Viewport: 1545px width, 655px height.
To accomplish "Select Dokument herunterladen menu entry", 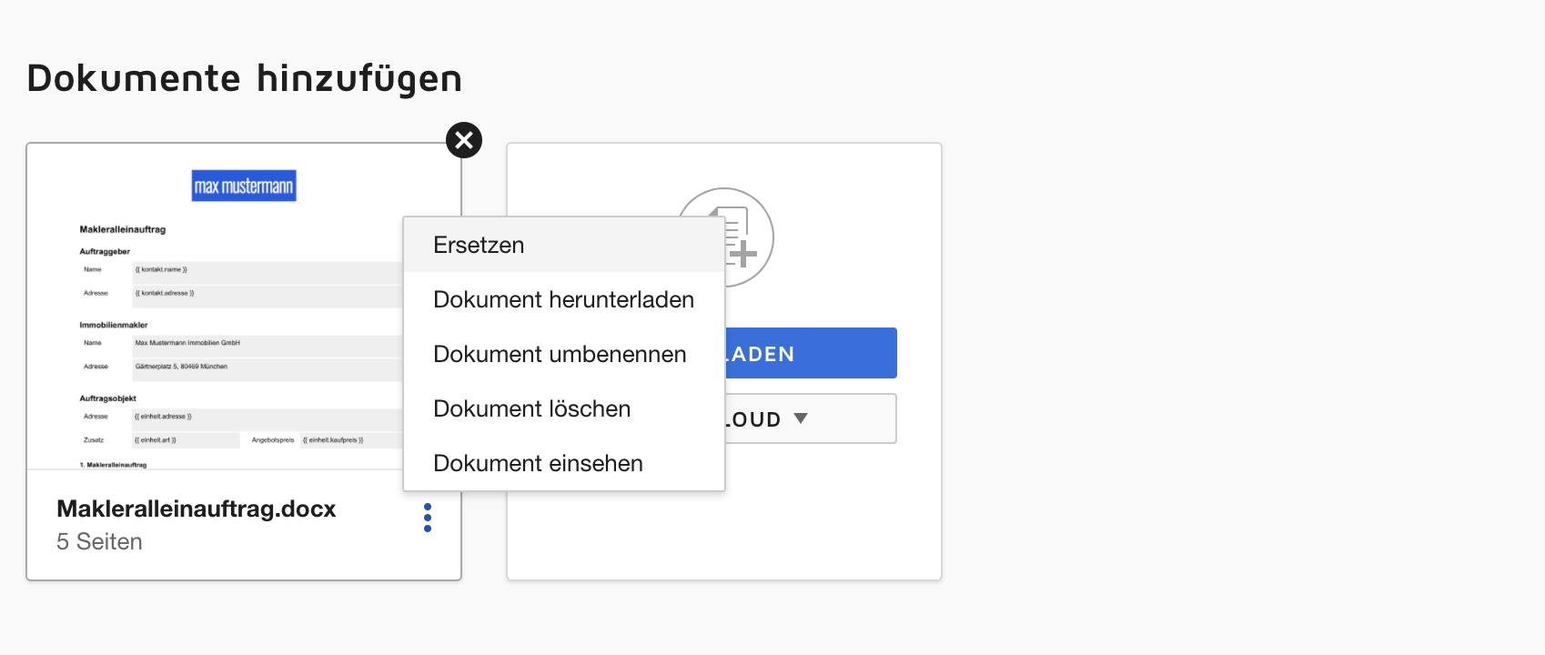I will pos(563,299).
